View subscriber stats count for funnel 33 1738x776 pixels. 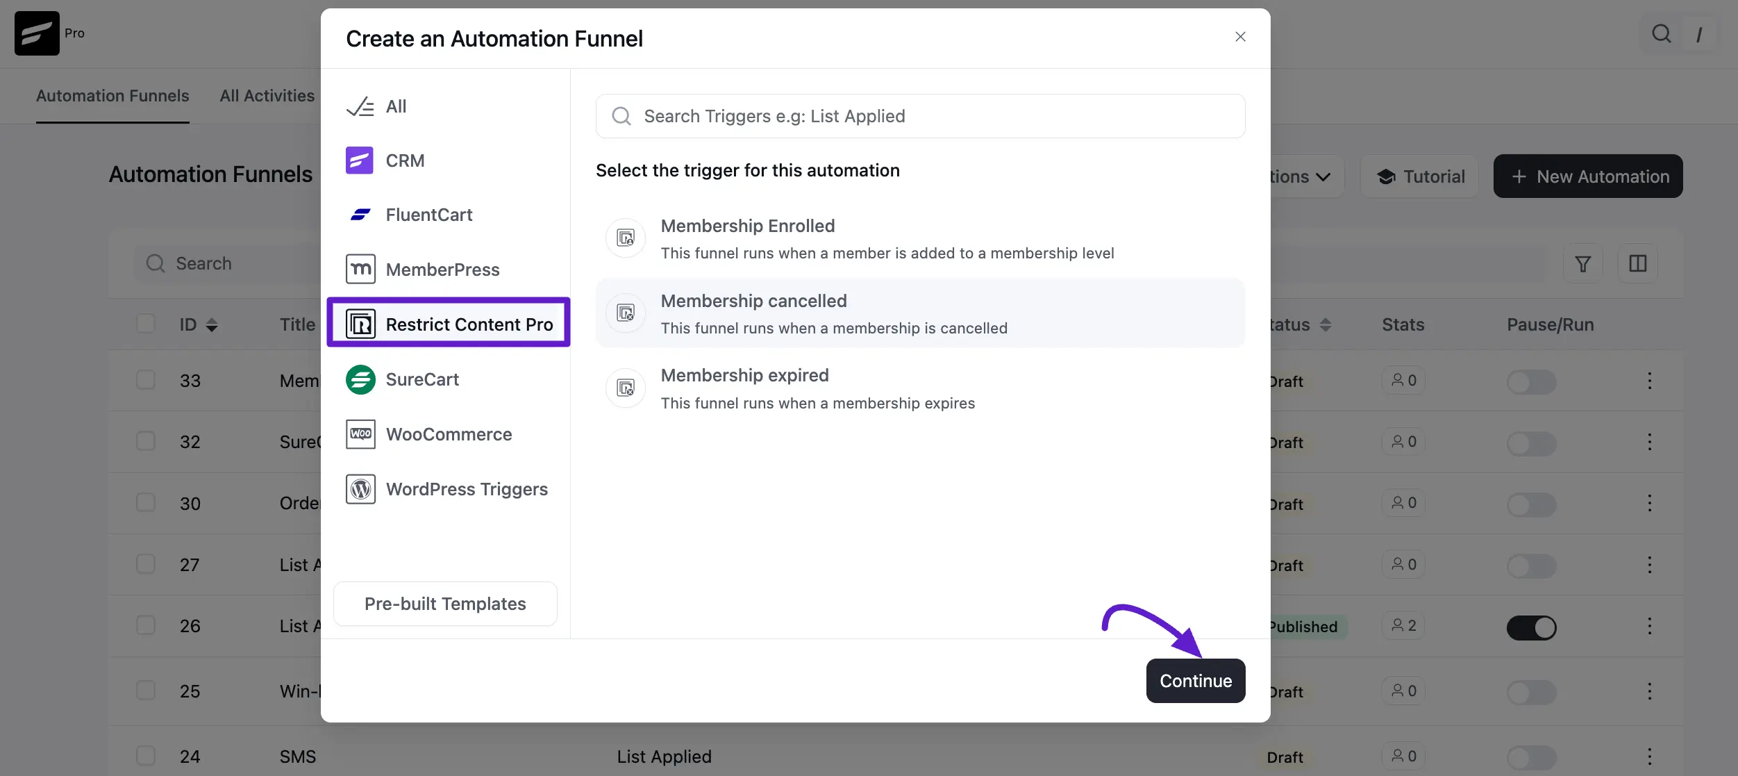pos(1403,380)
